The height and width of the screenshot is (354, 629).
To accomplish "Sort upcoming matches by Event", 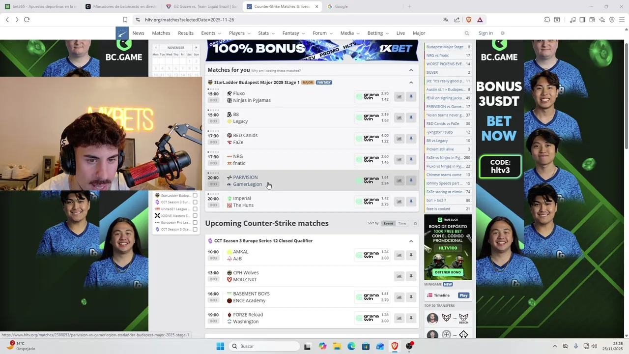I will [x=388, y=223].
